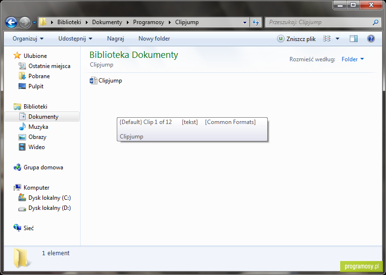Open the Udostępnij menu
The height and width of the screenshot is (275, 386).
75,39
